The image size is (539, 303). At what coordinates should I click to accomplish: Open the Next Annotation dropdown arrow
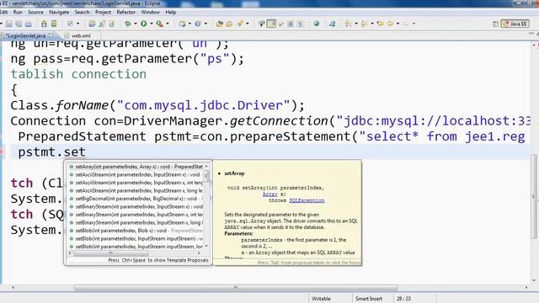[x=356, y=24]
